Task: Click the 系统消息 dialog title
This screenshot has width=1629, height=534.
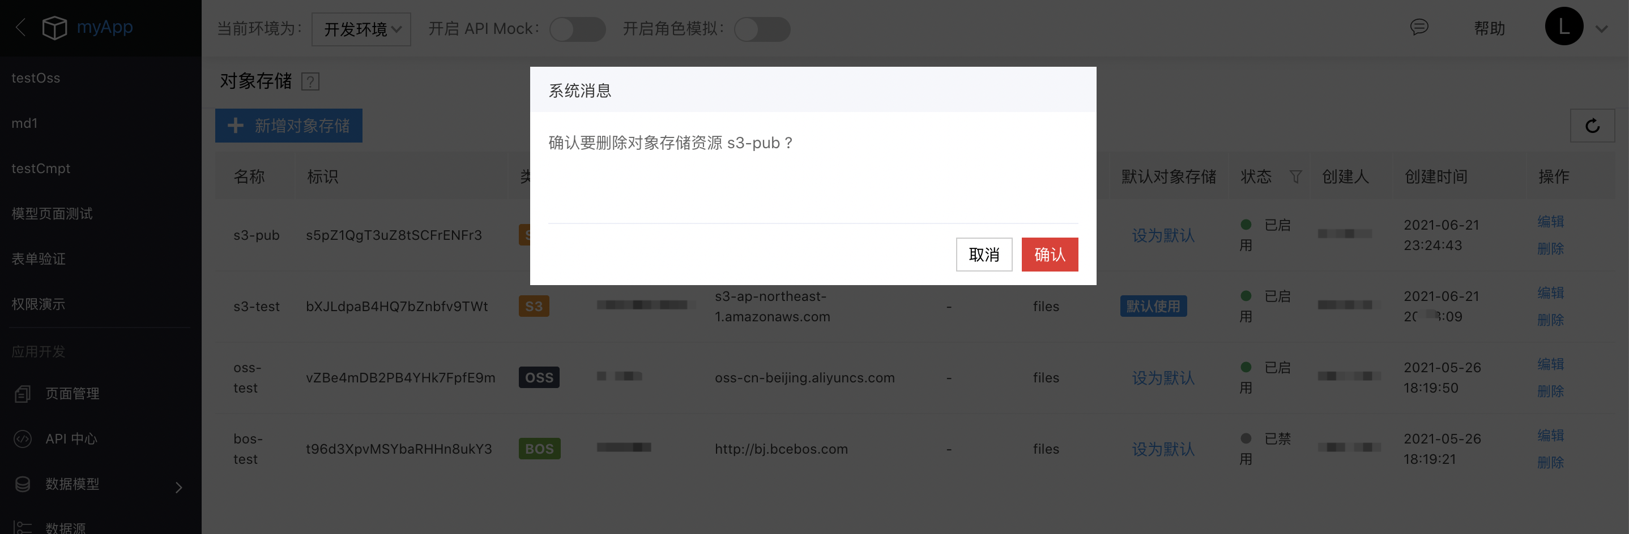Action: click(x=580, y=91)
